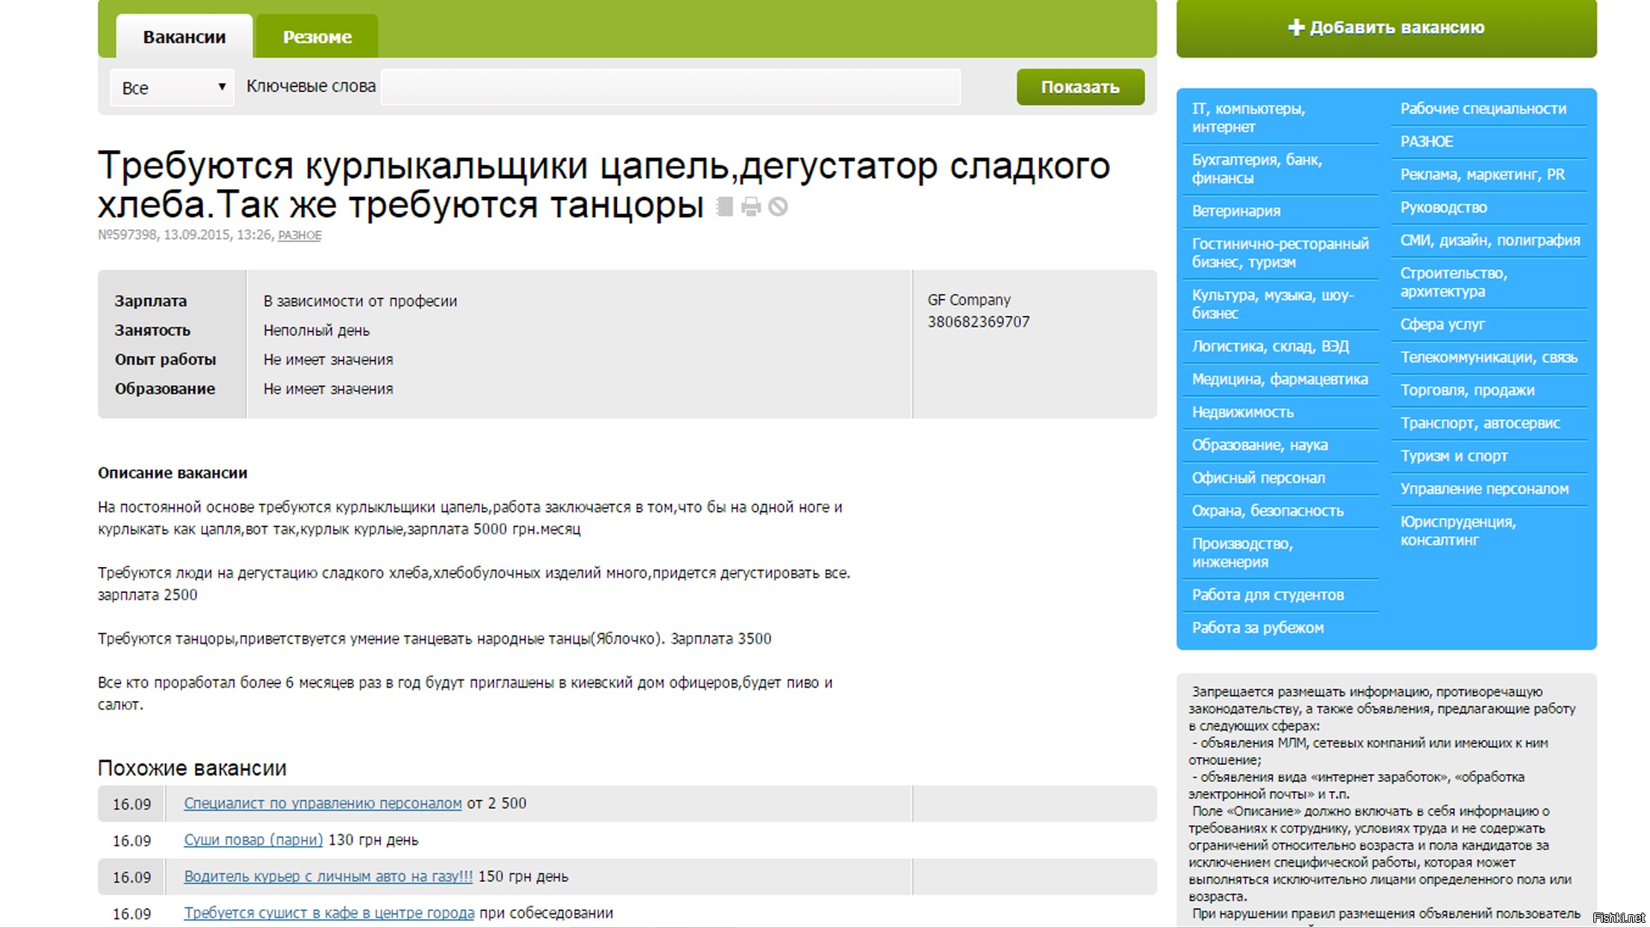
Task: Click the vacancy number №597398 text
Action: tap(127, 235)
